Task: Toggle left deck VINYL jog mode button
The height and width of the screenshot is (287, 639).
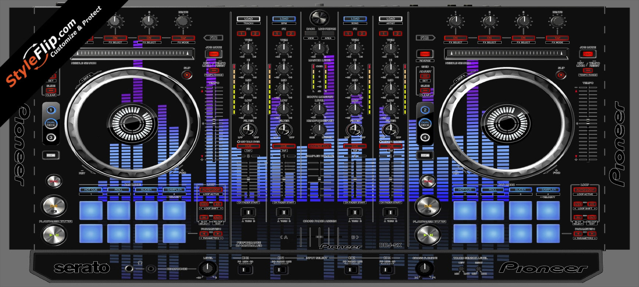Action: [x=213, y=54]
